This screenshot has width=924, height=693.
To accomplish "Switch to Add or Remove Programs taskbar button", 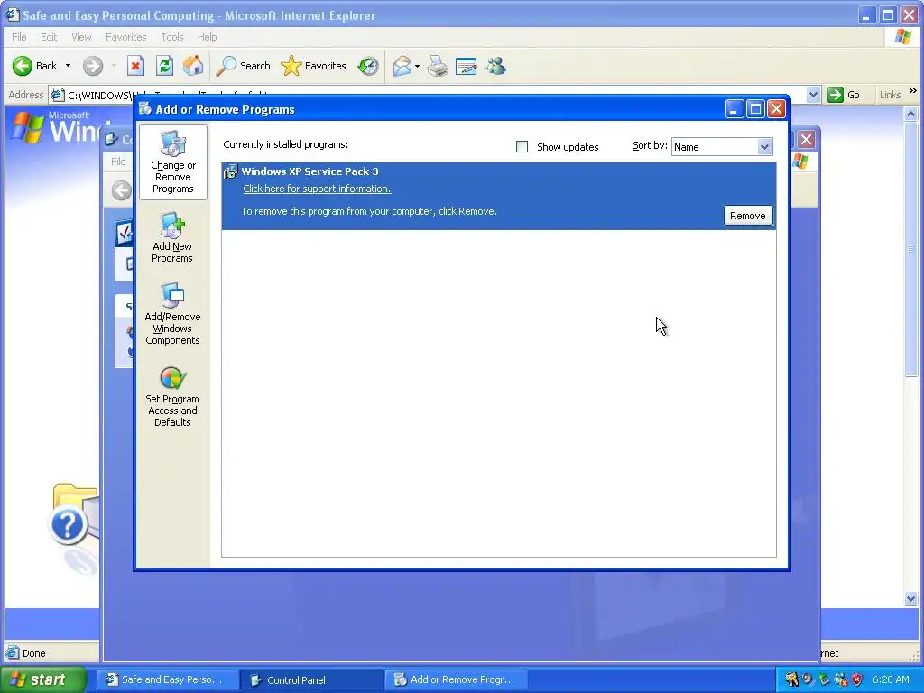I will (457, 679).
